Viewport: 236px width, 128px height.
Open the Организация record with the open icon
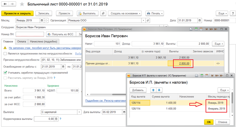tap(148, 21)
